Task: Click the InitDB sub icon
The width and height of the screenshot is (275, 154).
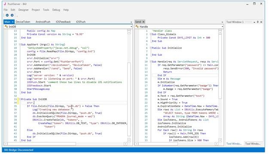Action: pyautogui.click(x=6, y=27)
